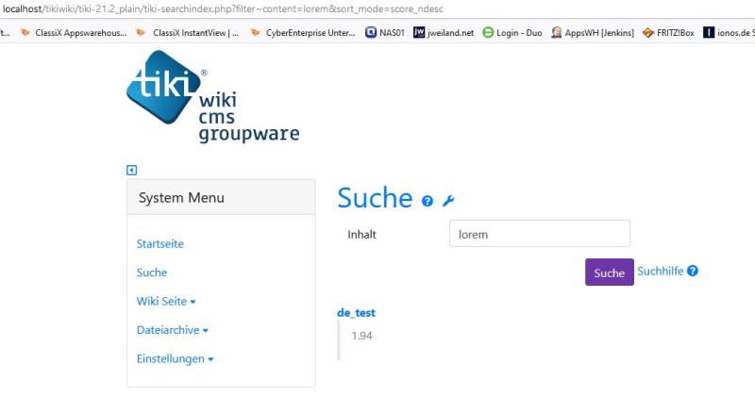Click the Suche page heading
755x397 pixels.
pos(375,198)
